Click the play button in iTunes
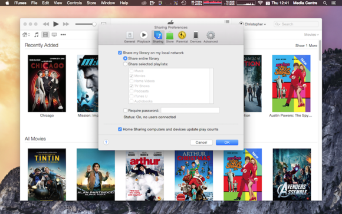342x214 pixels. click(x=56, y=24)
